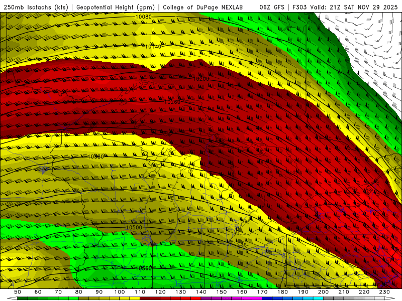Click the 'F303 Valid: 21Z SAT NOV 29 2025' text
This screenshot has height=301, width=402.
345,8
